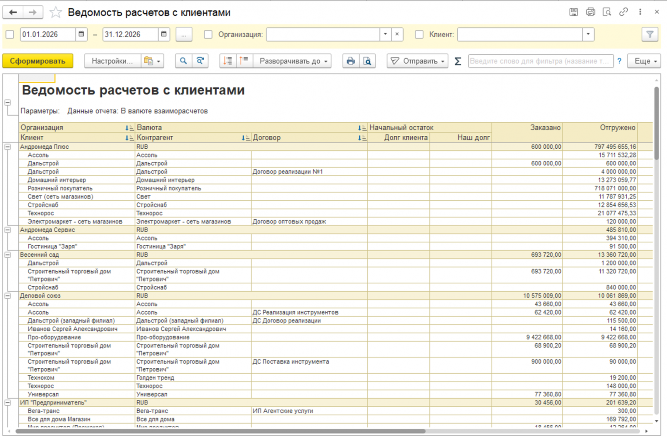Clear the Организация field with the X
The image size is (667, 437).
(397, 34)
